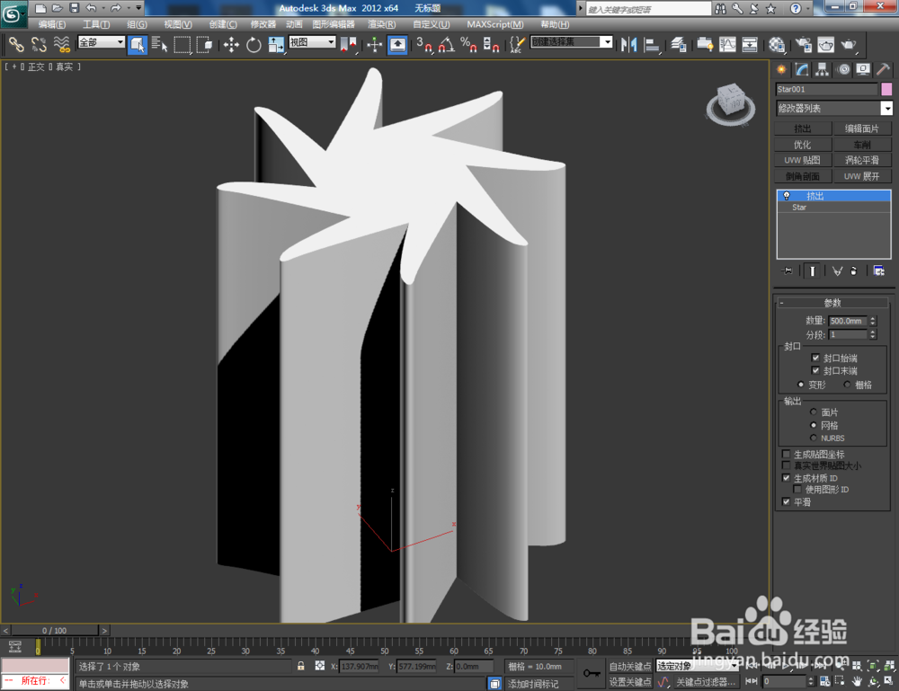Image resolution: width=899 pixels, height=691 pixels.
Task: Activate the Select and Rotate tool
Action: (x=253, y=45)
